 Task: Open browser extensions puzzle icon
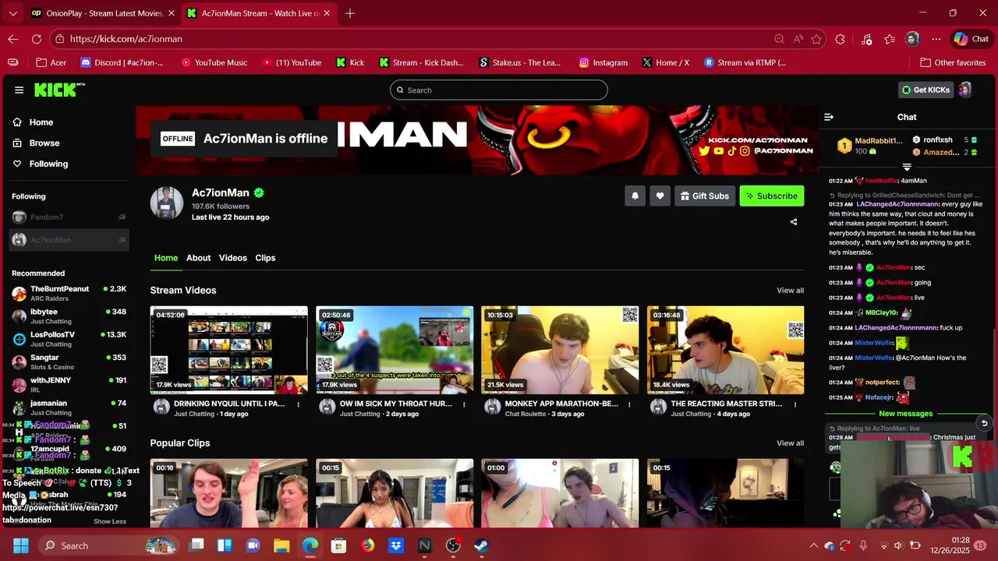(x=840, y=39)
